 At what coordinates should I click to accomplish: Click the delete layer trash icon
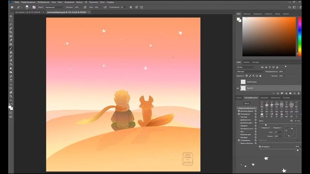click(x=299, y=93)
